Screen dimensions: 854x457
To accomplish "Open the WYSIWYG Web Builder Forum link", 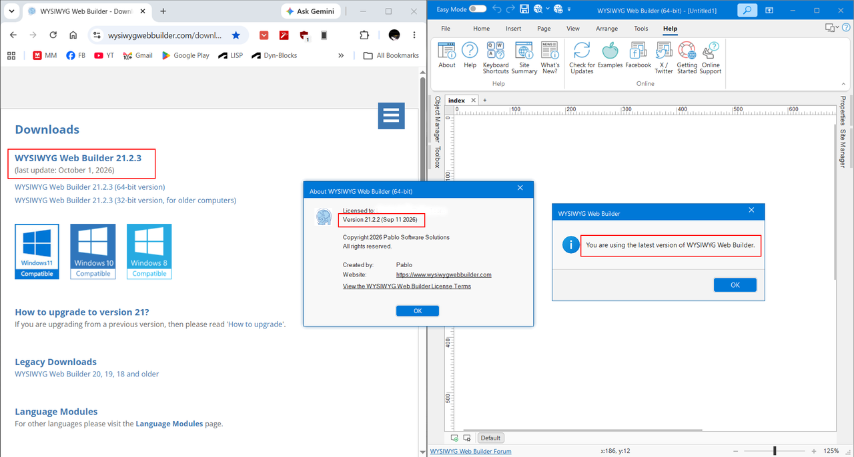I will [471, 451].
